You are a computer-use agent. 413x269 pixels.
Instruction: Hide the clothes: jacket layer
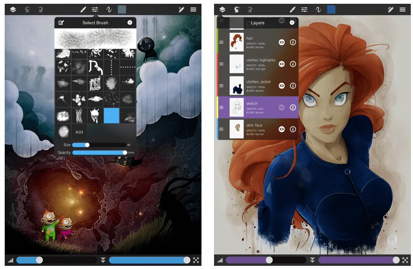[282, 85]
